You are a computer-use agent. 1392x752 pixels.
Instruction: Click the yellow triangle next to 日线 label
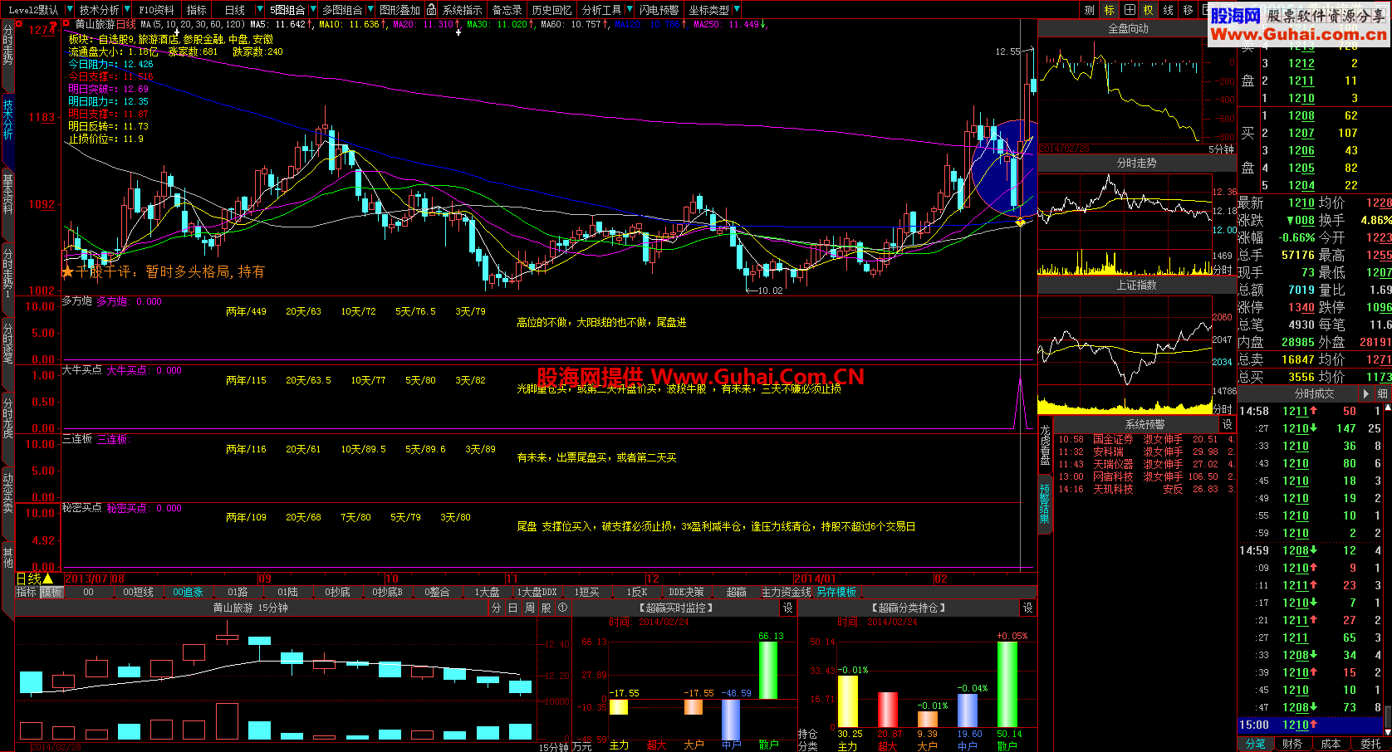pos(47,579)
